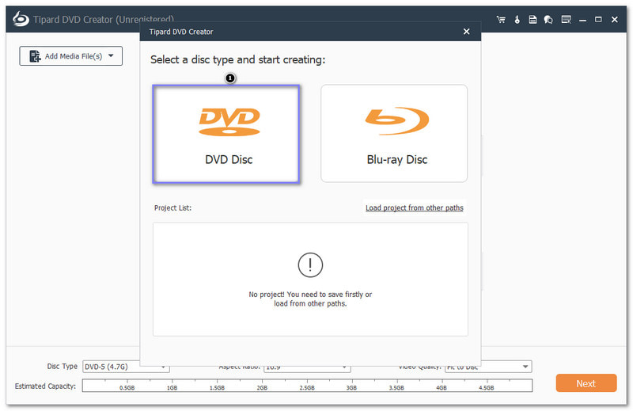The image size is (633, 411).
Task: Click the orange Next button
Action: point(586,383)
